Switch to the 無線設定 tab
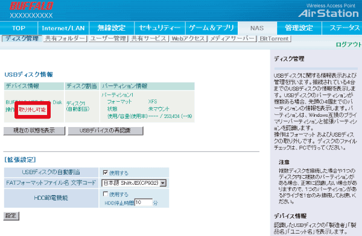 112,28
